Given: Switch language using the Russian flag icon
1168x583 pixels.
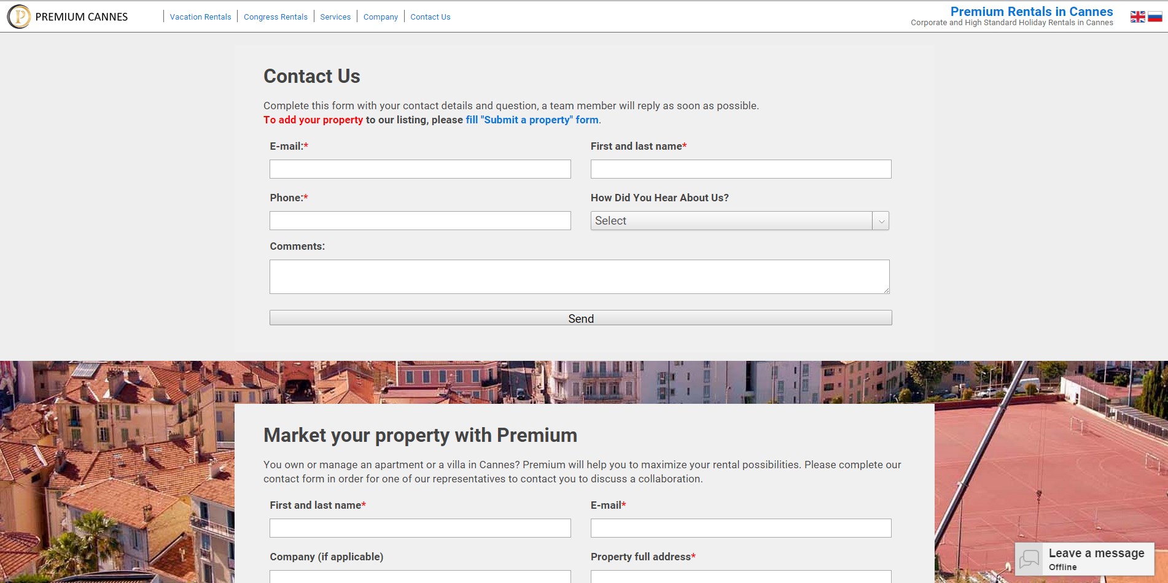Looking at the screenshot, I should pos(1153,17).
